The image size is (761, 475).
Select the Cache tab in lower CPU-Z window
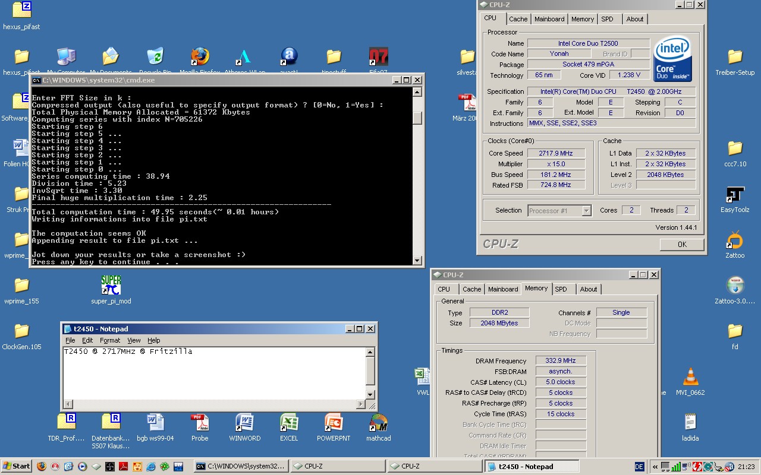(x=471, y=289)
